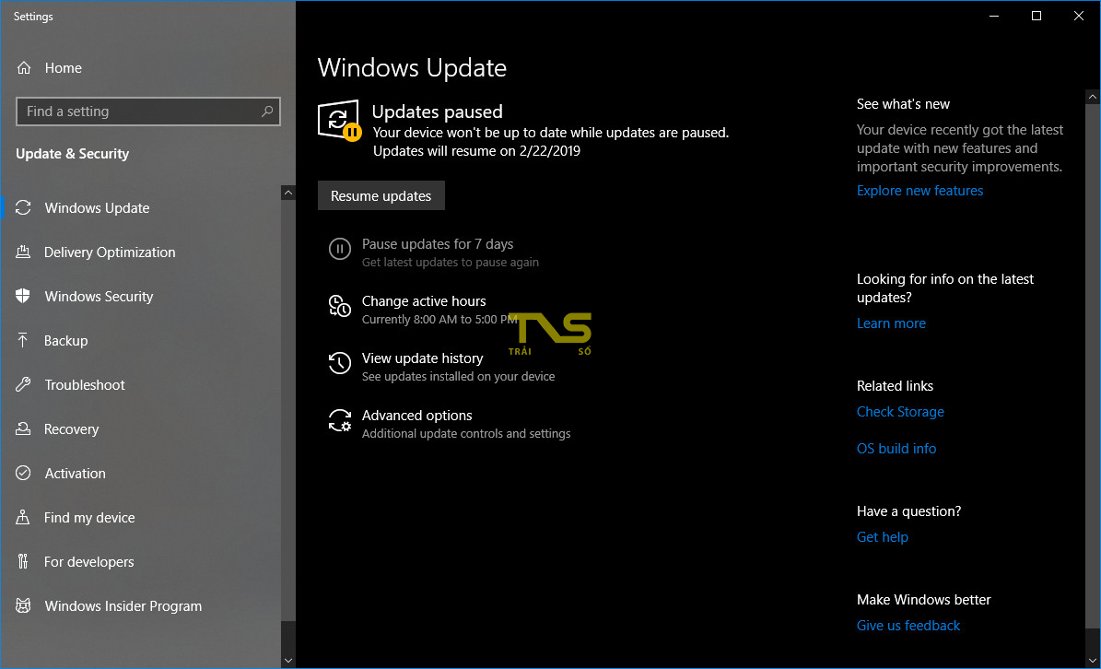Viewport: 1101px width, 669px height.
Task: Click the search magnifier icon
Action: click(x=267, y=111)
